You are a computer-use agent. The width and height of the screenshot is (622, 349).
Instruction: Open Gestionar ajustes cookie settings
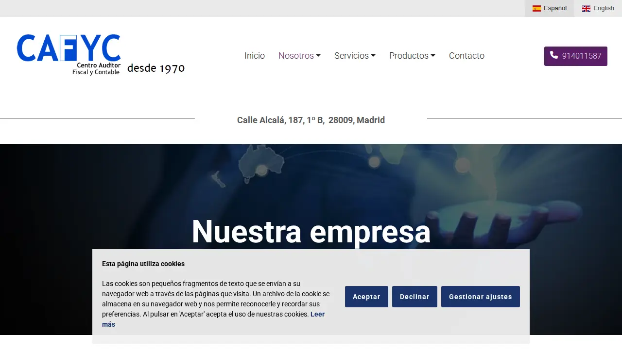[481, 297]
